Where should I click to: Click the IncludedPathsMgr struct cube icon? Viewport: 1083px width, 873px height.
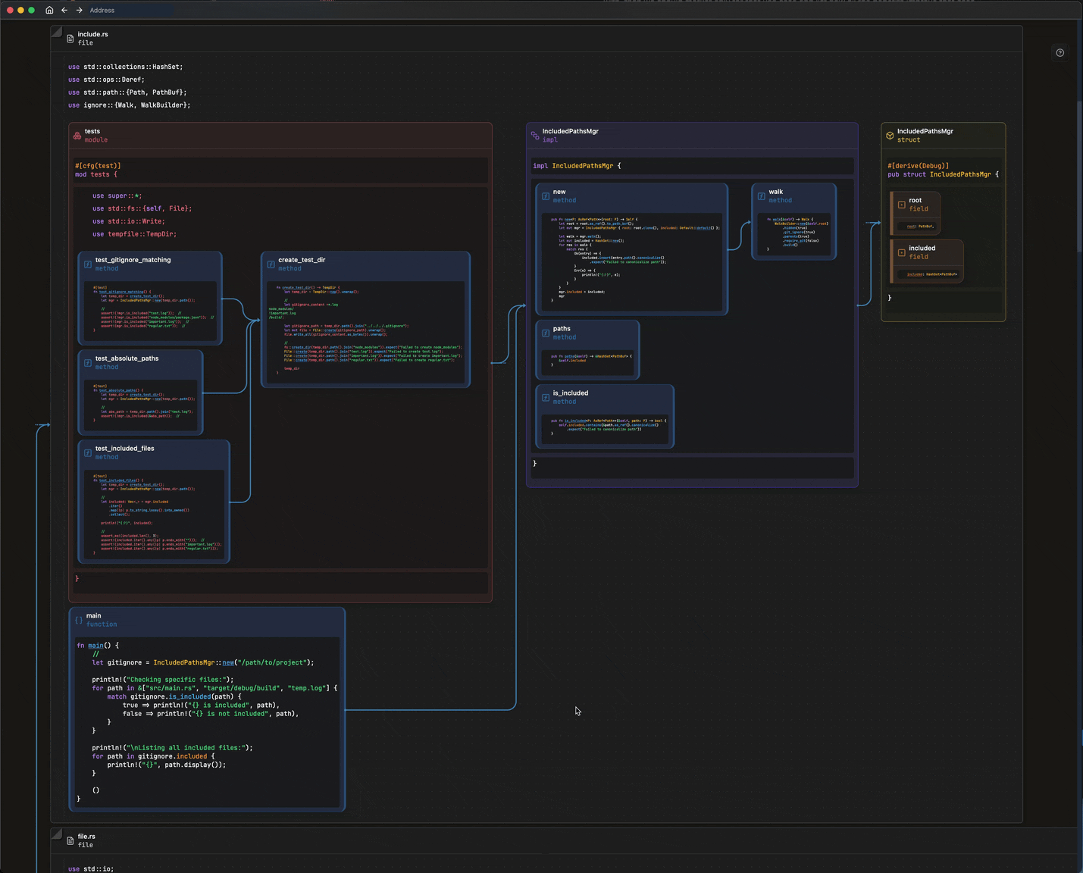point(890,136)
